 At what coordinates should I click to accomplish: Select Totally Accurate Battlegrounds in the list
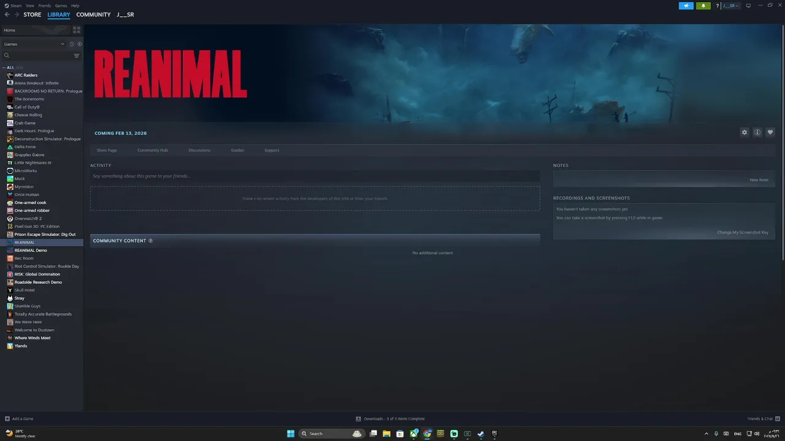pyautogui.click(x=43, y=314)
